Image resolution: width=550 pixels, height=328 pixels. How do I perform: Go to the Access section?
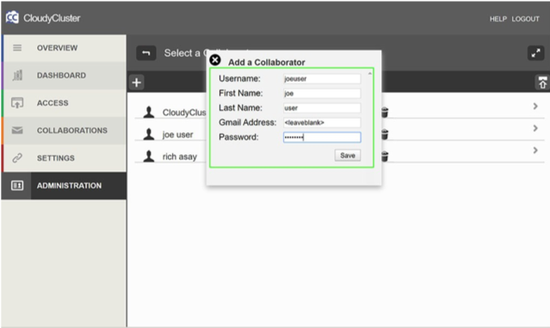tap(64, 102)
